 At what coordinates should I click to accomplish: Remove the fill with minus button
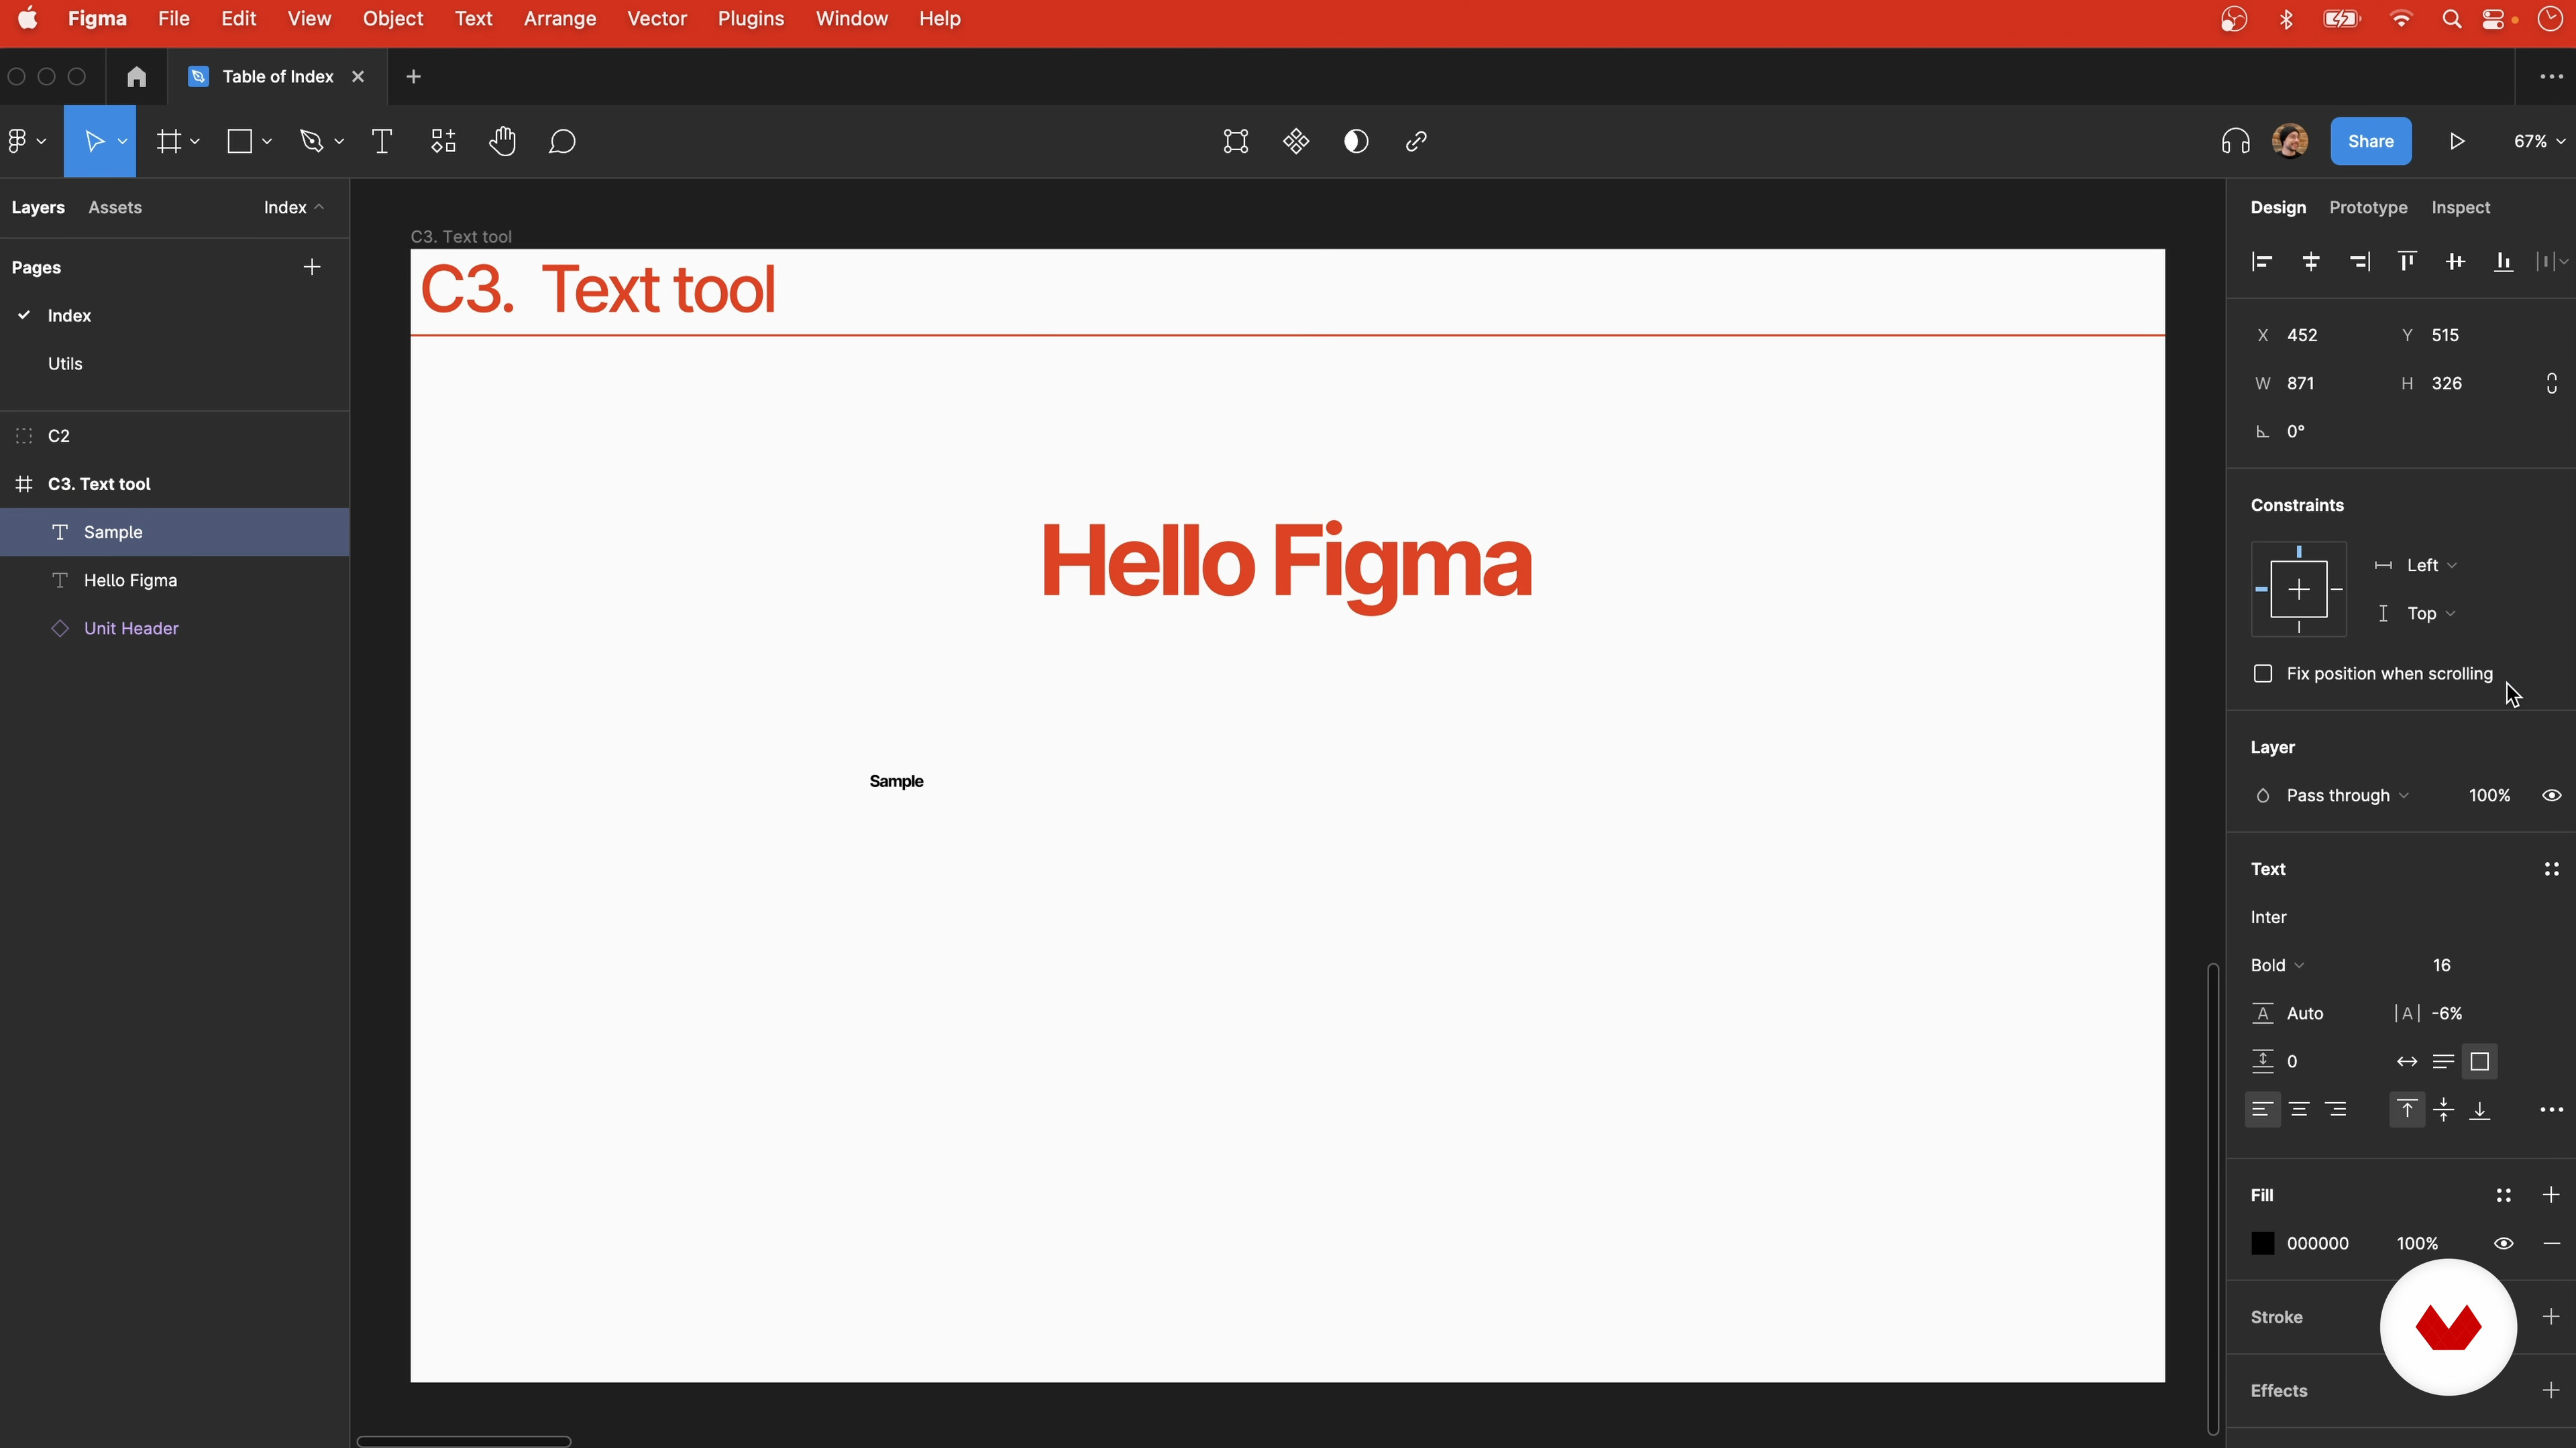click(x=2552, y=1244)
